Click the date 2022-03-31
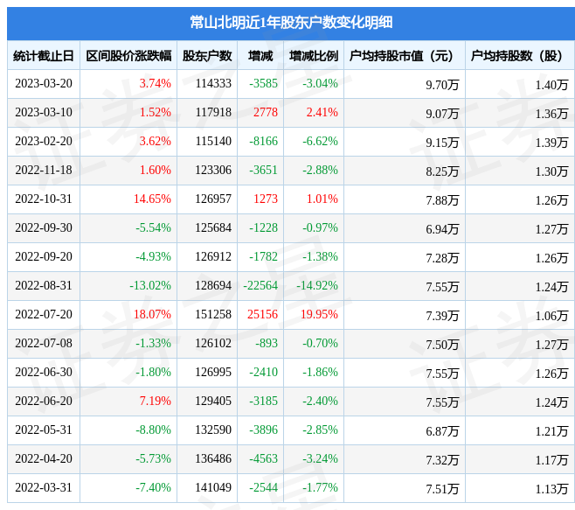Viewport: 575px width, 510px height. coord(44,487)
